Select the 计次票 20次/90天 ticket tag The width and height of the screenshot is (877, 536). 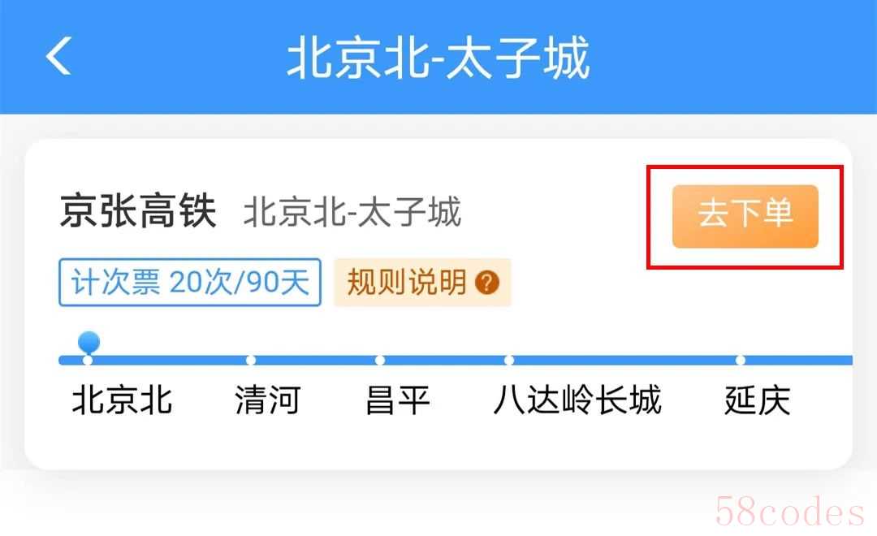tap(189, 282)
